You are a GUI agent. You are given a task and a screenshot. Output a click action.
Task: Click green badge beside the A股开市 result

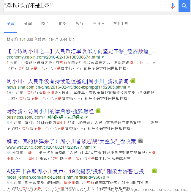154,171
